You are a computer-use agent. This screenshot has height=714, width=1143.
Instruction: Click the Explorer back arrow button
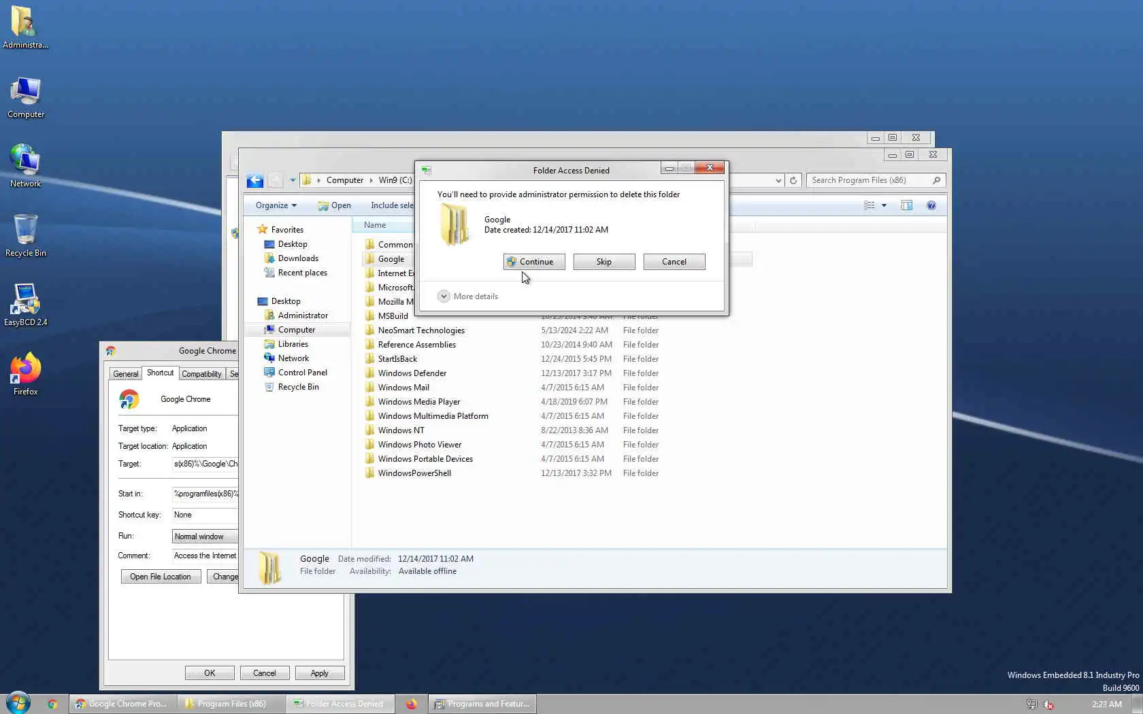255,180
